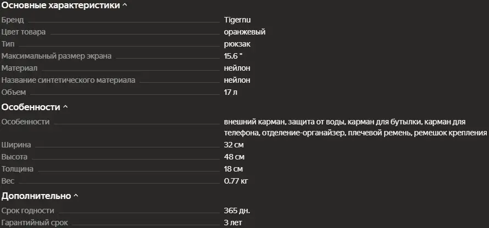The image size is (489, 228).
Task: Click the 0.77 кг weight value
Action: click(x=236, y=181)
